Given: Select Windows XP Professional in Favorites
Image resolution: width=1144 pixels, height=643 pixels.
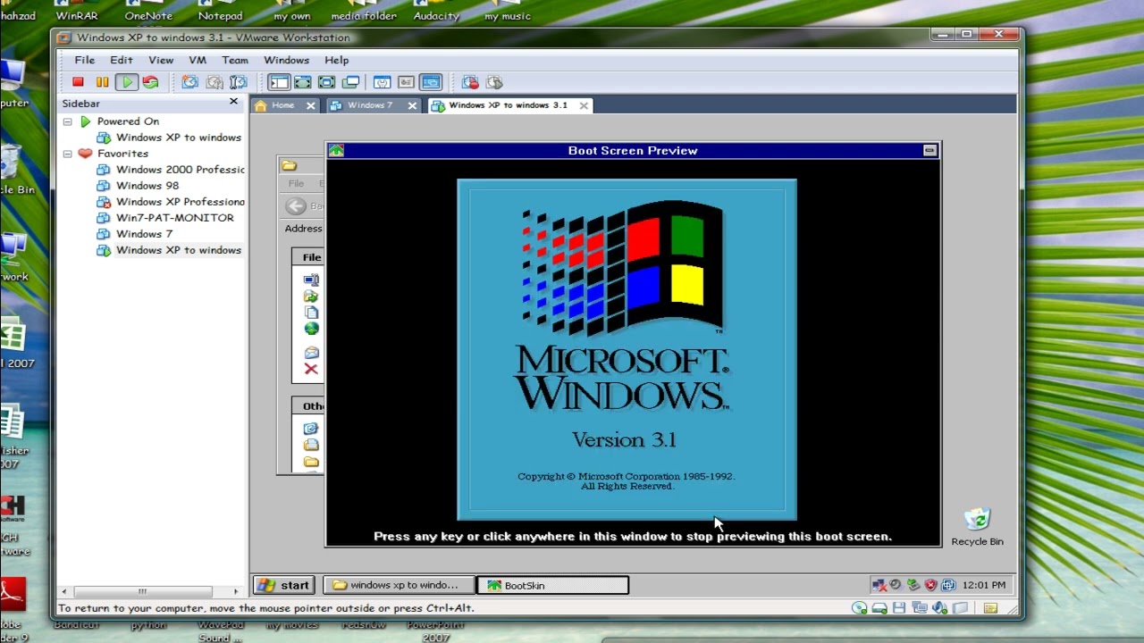Looking at the screenshot, I should pyautogui.click(x=172, y=202).
